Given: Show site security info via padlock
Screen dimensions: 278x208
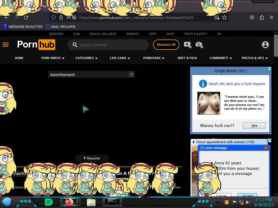Looking at the screenshot, I should tap(61, 17).
